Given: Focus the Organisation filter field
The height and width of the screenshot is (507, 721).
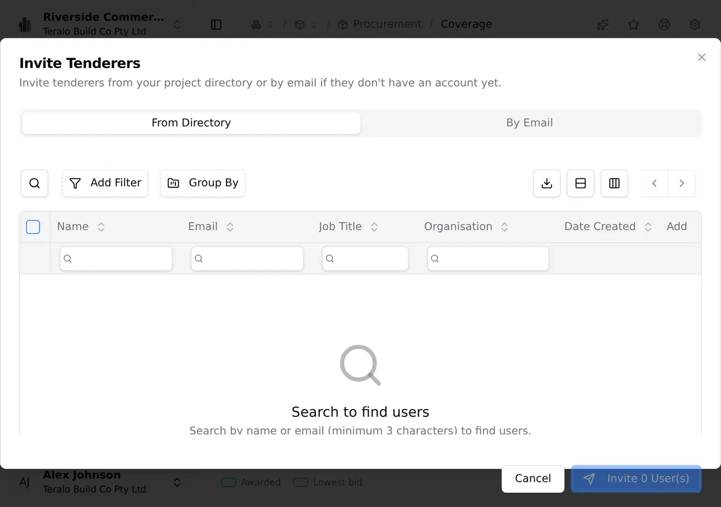Looking at the screenshot, I should [x=488, y=258].
